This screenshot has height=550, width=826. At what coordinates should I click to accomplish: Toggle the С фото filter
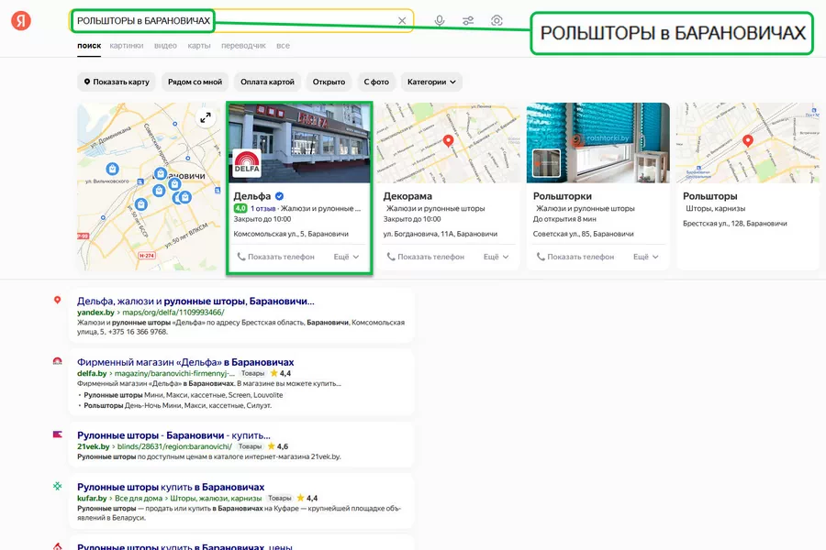376,82
